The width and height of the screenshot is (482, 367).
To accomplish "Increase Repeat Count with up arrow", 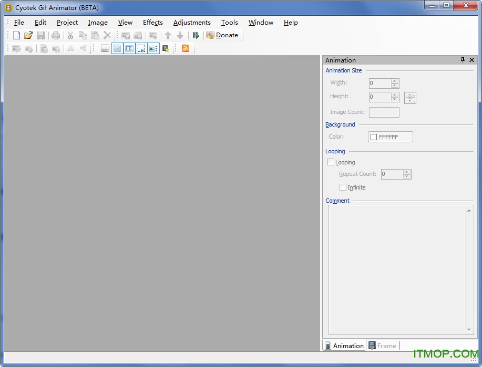I will tap(407, 172).
